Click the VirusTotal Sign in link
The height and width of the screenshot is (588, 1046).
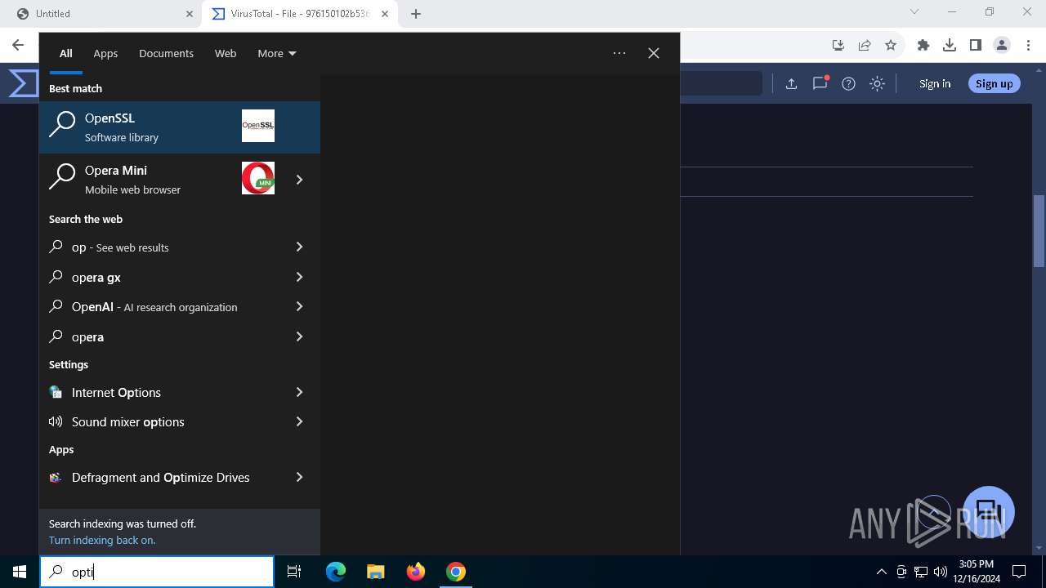[x=935, y=83]
